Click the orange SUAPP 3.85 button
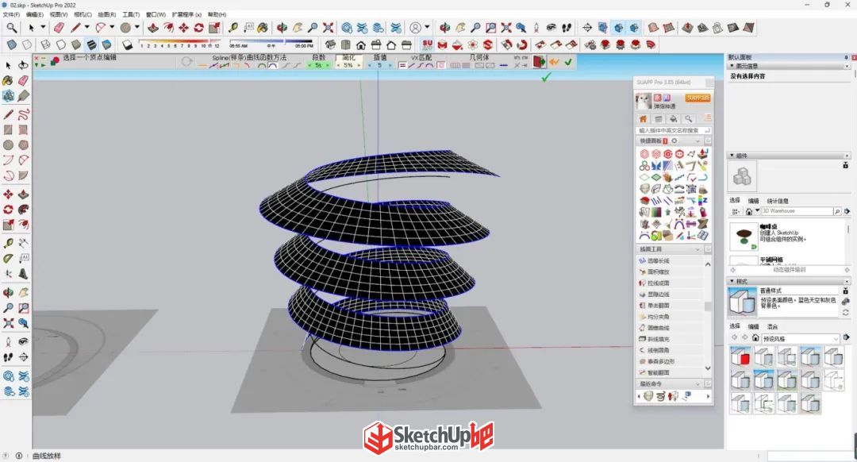This screenshot has width=857, height=462. 698,98
